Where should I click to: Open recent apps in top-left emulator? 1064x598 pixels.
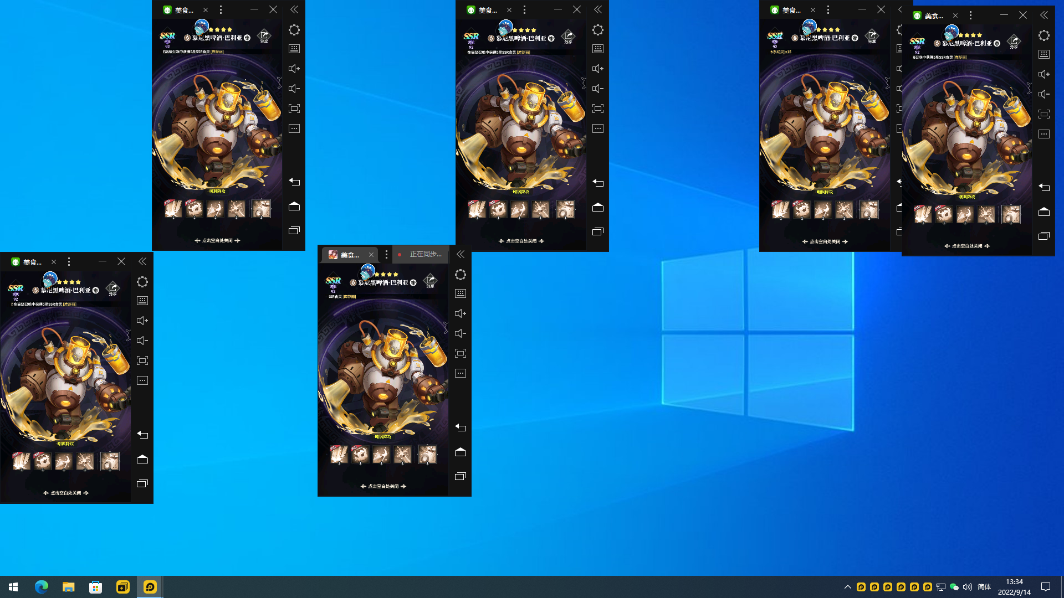[294, 230]
